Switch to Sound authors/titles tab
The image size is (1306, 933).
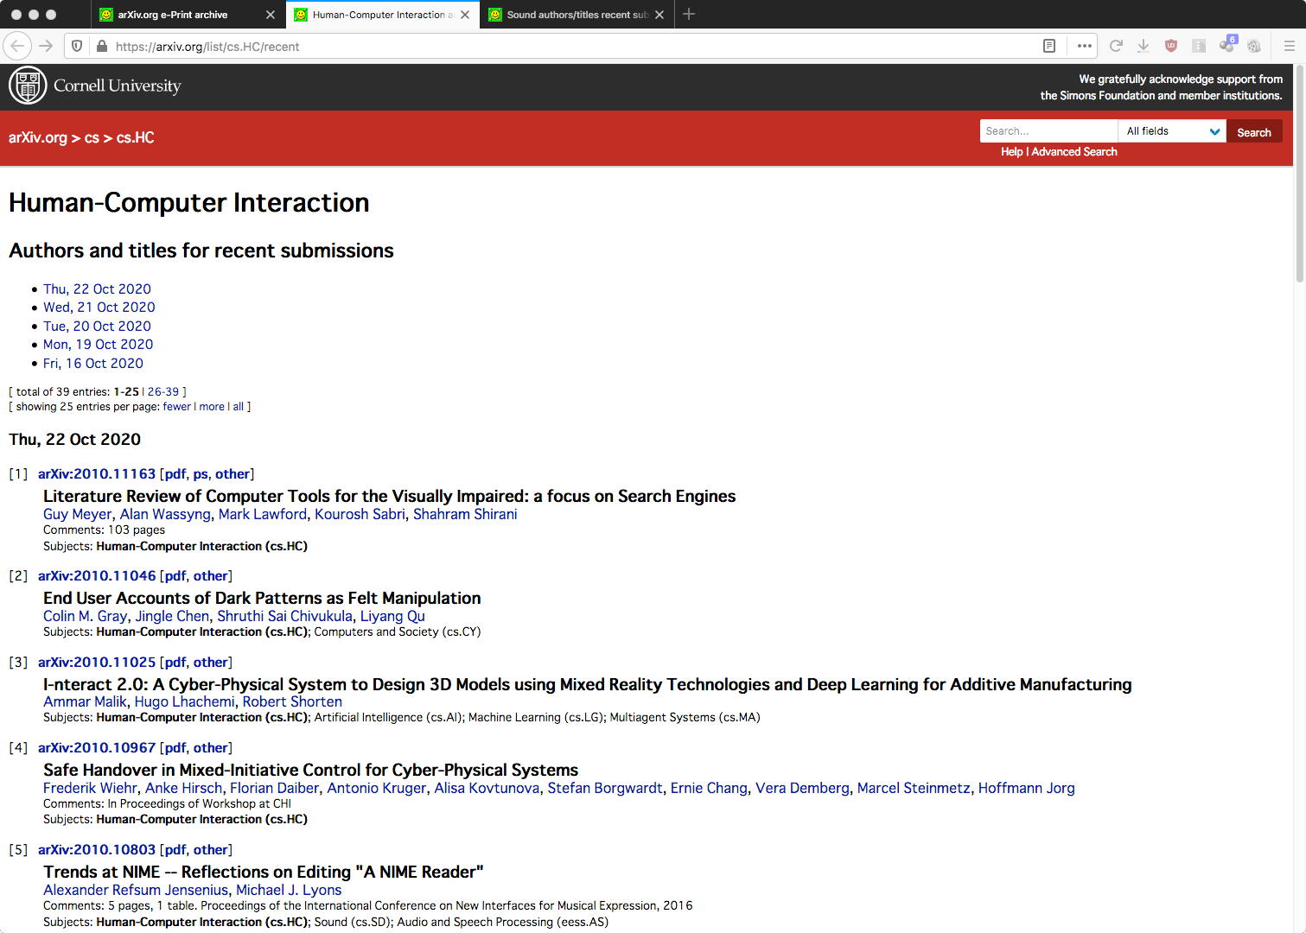(x=577, y=15)
